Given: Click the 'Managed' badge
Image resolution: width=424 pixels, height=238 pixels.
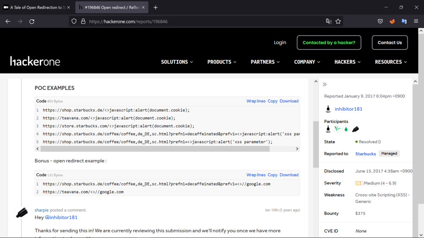Looking at the screenshot, I should click(x=389, y=154).
